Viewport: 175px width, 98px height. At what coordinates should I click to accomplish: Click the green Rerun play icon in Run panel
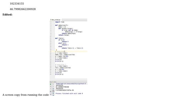pyautogui.click(x=51, y=84)
